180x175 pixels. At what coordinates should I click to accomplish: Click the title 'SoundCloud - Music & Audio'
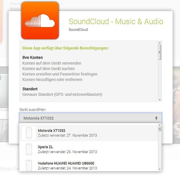[116, 21]
